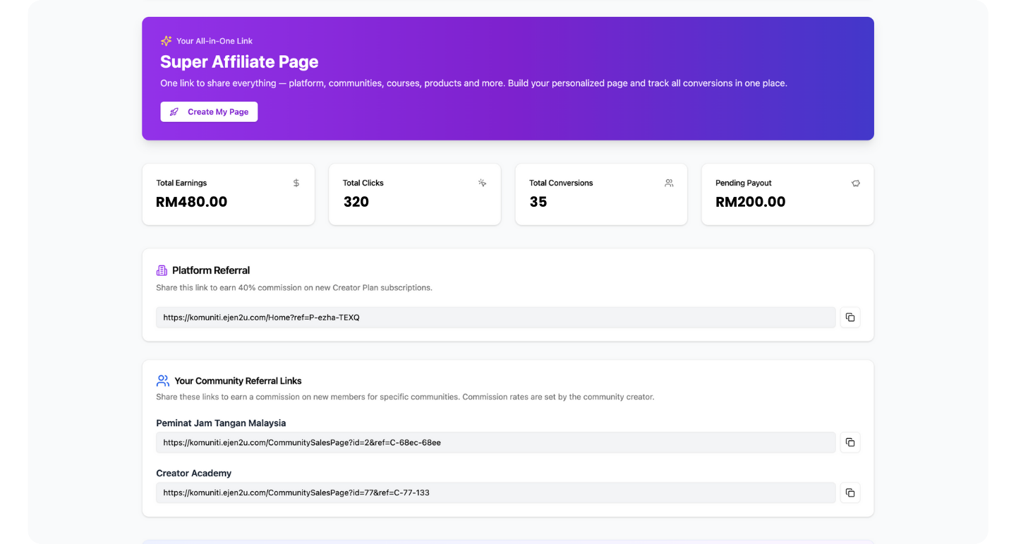Click the Pending Payout RM200.00 amount

(x=750, y=202)
